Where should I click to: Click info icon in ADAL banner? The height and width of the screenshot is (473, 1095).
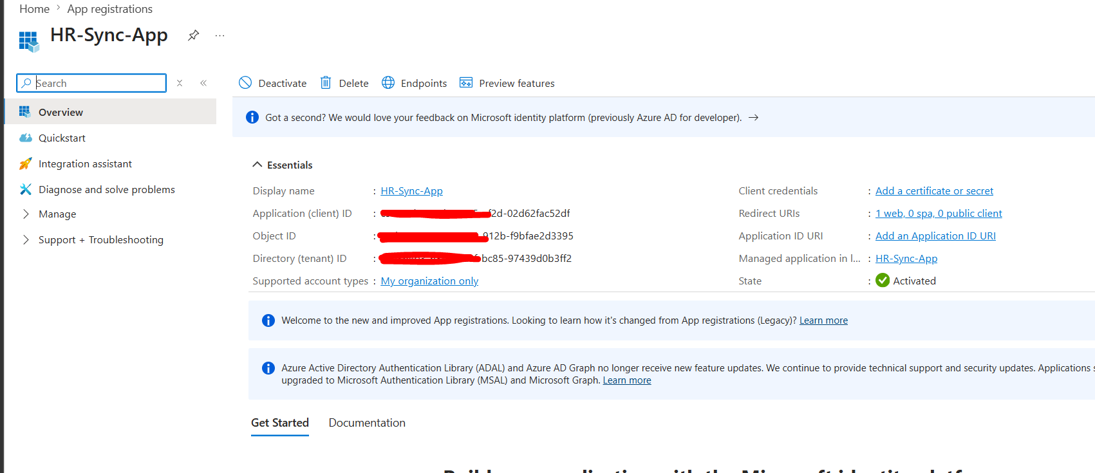pyautogui.click(x=268, y=368)
